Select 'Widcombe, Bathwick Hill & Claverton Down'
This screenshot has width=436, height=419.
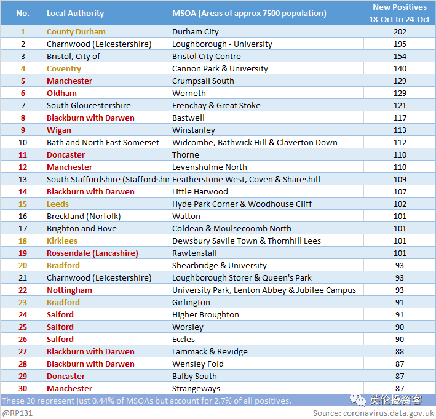pyautogui.click(x=255, y=143)
